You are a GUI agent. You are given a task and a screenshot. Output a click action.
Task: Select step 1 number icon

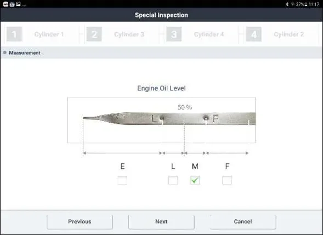point(14,34)
